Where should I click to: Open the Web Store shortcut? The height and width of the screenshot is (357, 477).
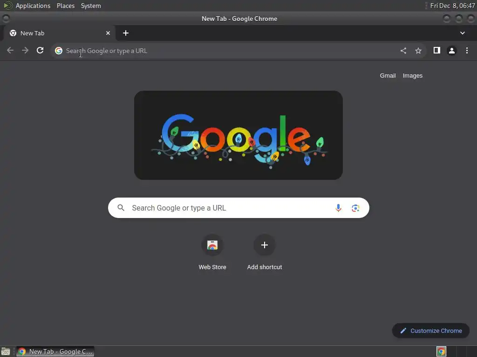(x=212, y=252)
